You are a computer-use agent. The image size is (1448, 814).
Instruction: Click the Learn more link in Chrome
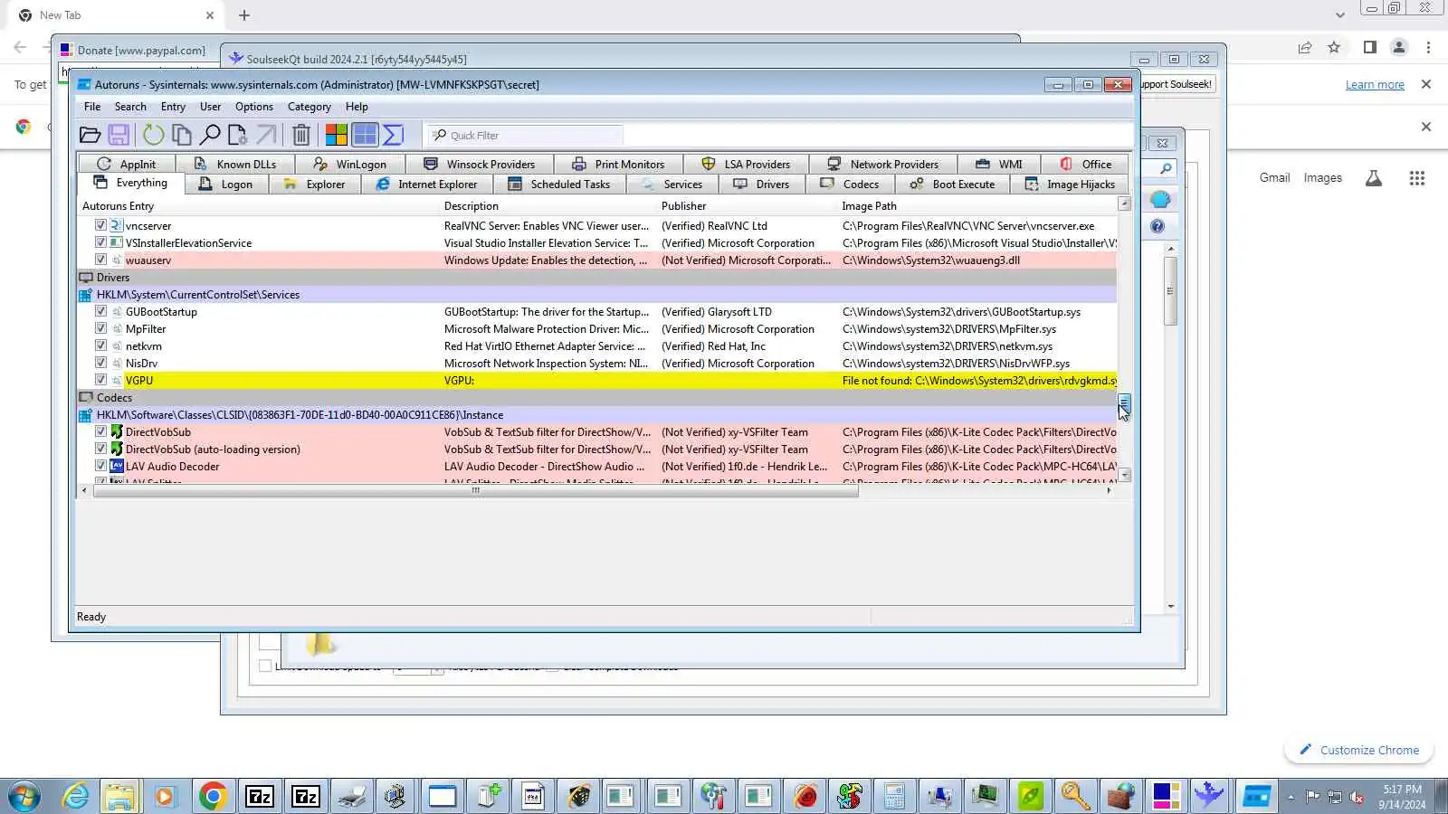pos(1375,85)
